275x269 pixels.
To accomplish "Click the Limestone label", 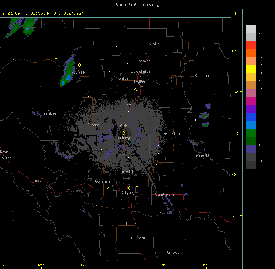I will (49, 114).
